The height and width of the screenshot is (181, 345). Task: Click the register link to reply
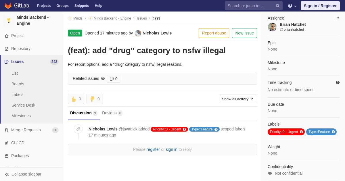[153, 149]
